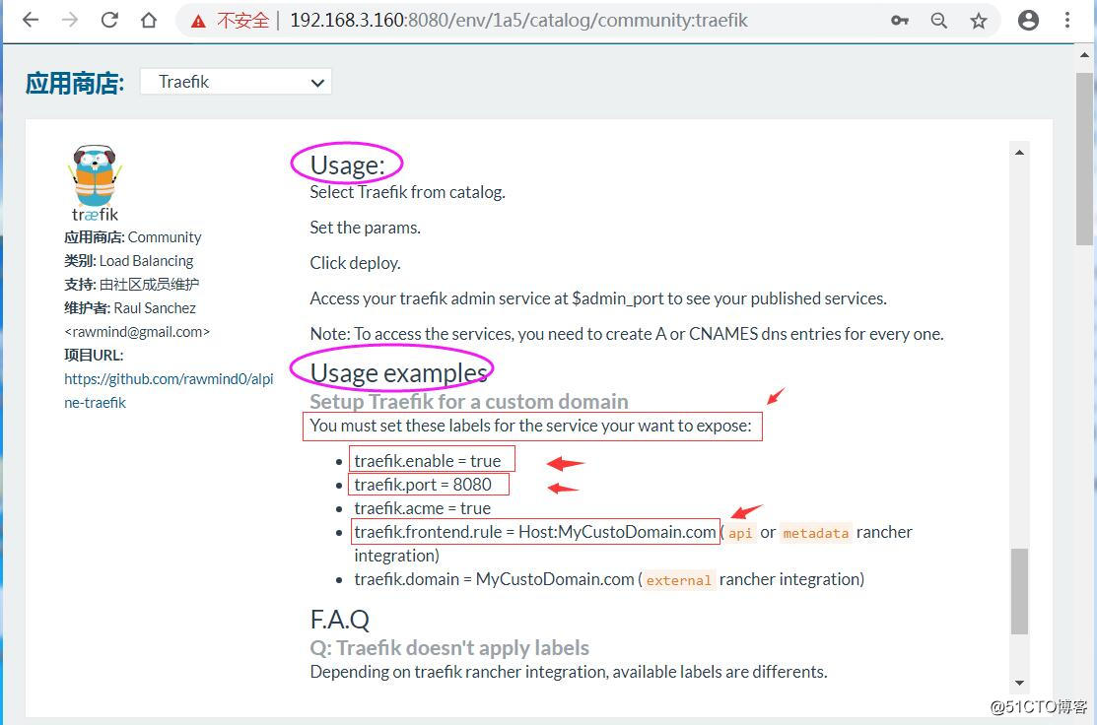Click the page scroll-up arrow at top right
1097x725 pixels.
[1084, 54]
